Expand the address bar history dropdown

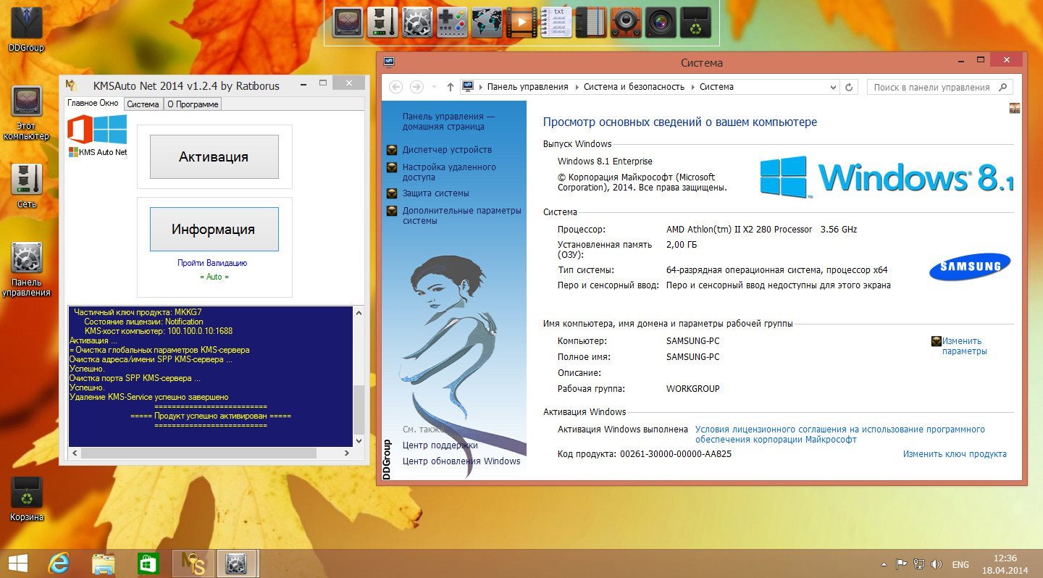(x=833, y=87)
